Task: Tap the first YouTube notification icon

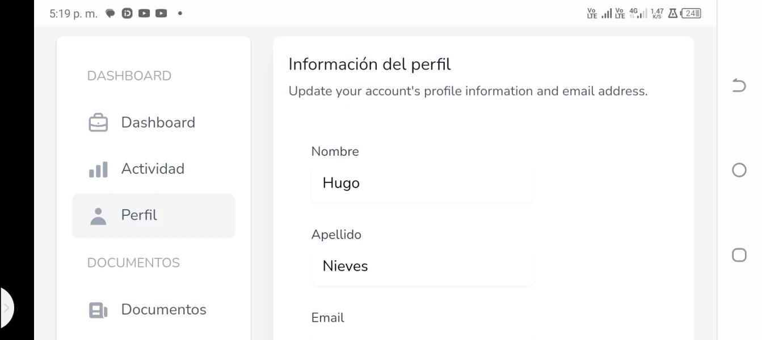Action: 144,14
